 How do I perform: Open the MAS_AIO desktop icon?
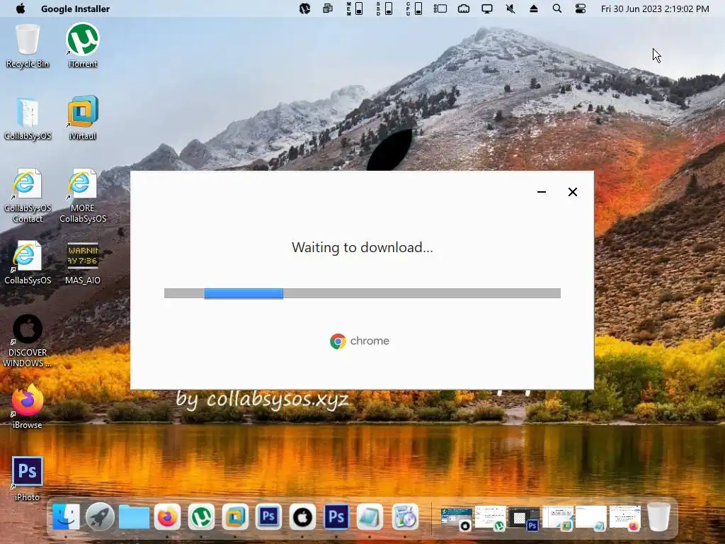[83, 262]
